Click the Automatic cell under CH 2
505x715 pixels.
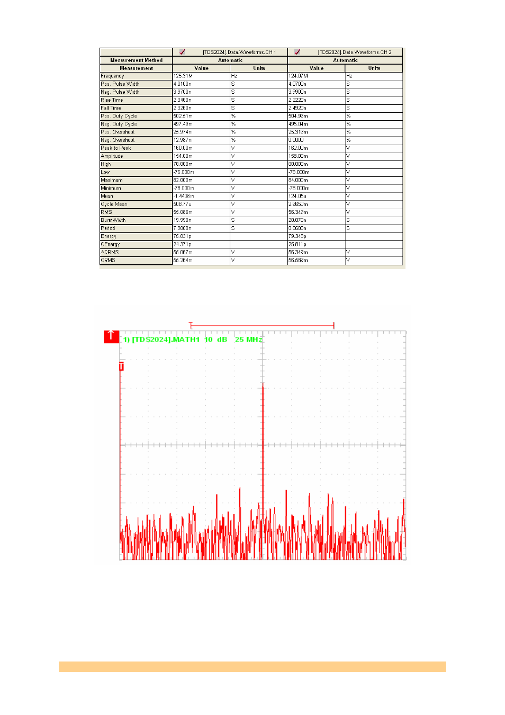(x=345, y=60)
